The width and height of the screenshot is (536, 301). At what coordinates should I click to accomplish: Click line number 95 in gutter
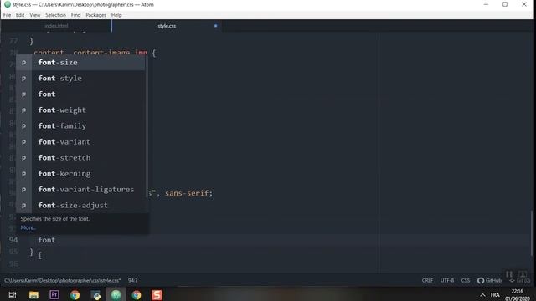click(x=13, y=252)
